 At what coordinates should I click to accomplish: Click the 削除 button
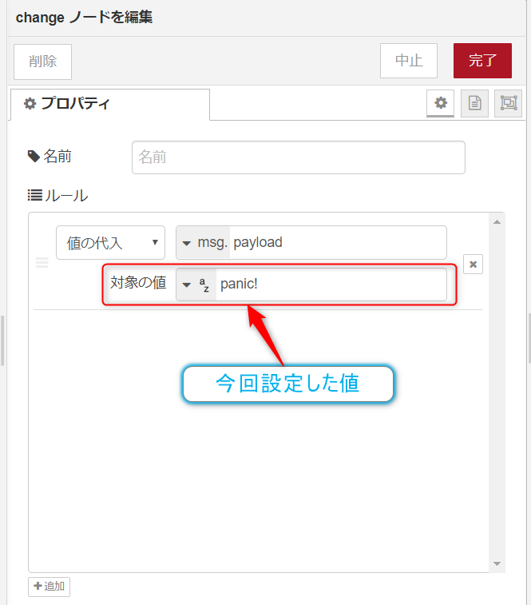(43, 62)
